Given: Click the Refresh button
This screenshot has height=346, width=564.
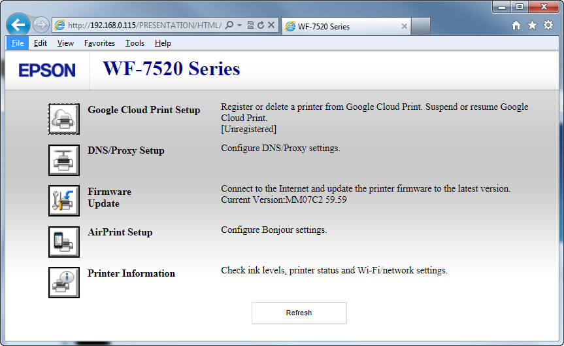Looking at the screenshot, I should [299, 313].
